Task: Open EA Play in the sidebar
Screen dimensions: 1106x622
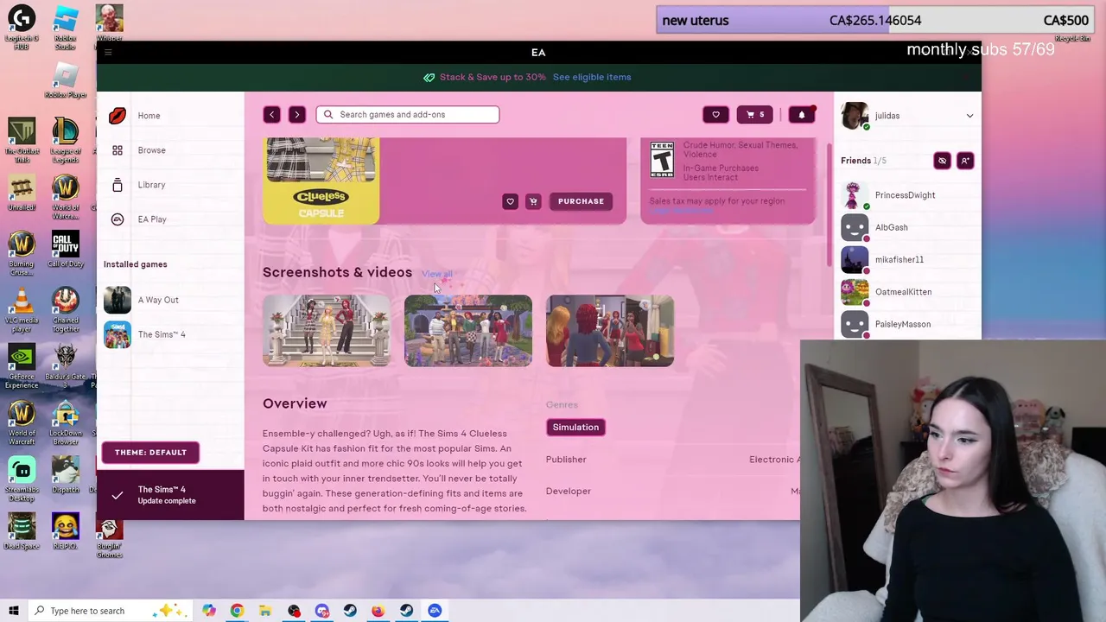Action: [x=152, y=219]
